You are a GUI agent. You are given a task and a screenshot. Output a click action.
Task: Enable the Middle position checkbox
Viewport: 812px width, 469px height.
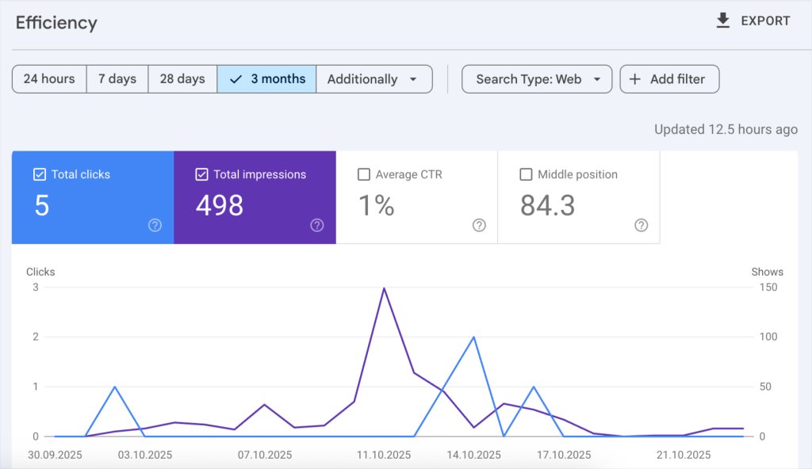526,174
